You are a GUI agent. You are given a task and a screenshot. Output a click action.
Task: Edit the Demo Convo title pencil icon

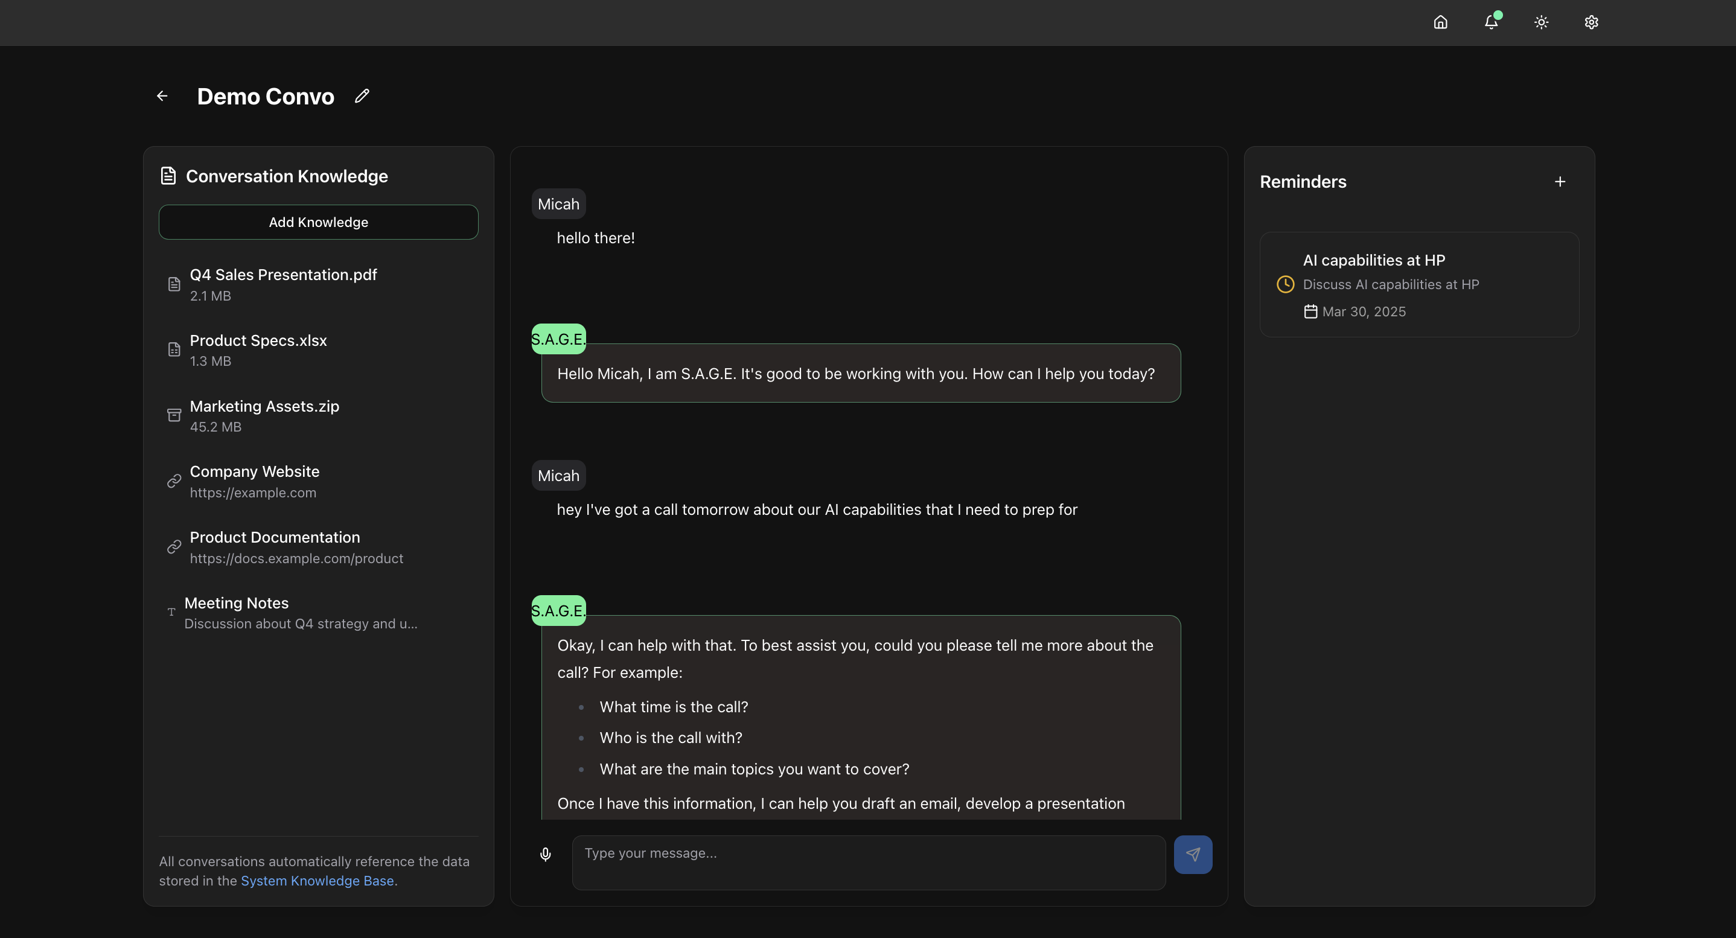(362, 96)
